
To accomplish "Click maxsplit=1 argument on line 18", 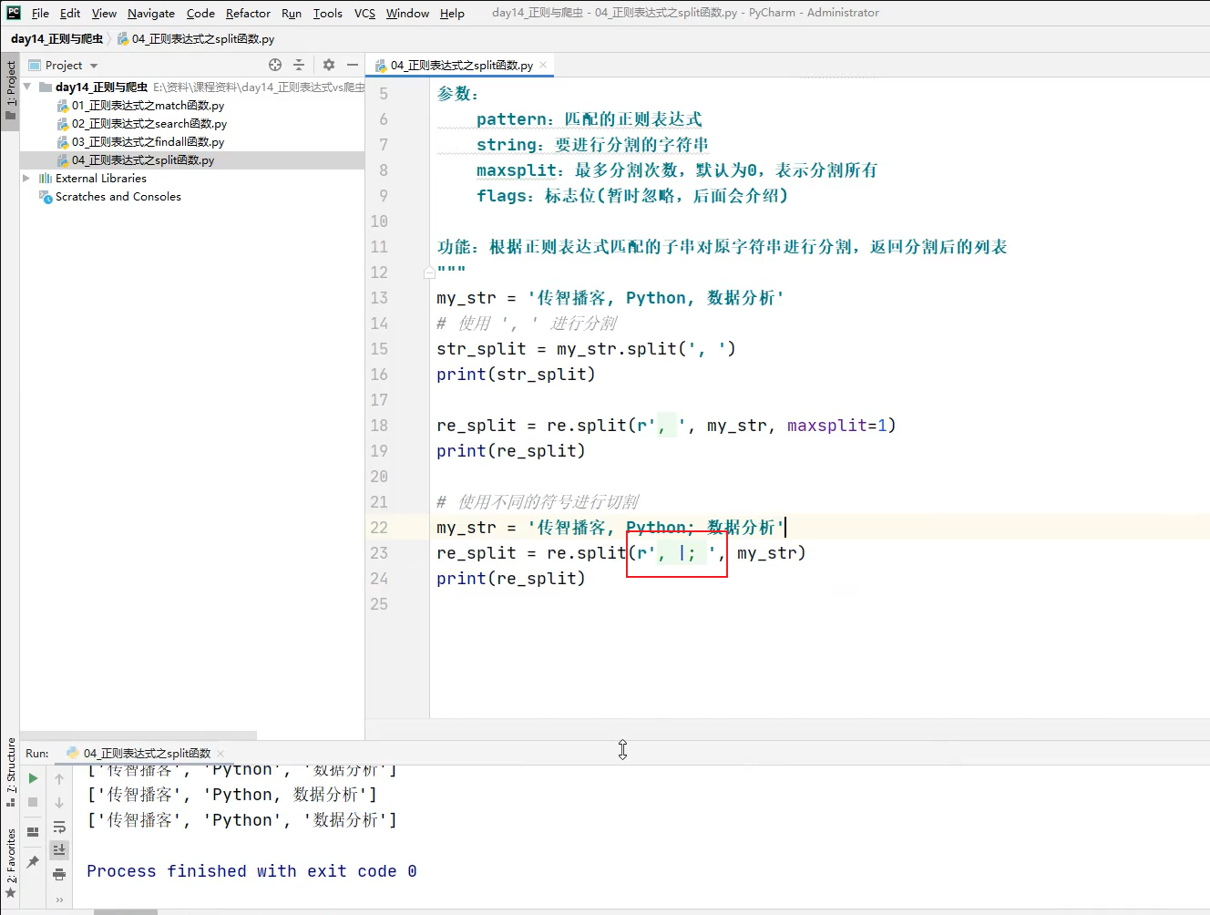I will (x=836, y=425).
